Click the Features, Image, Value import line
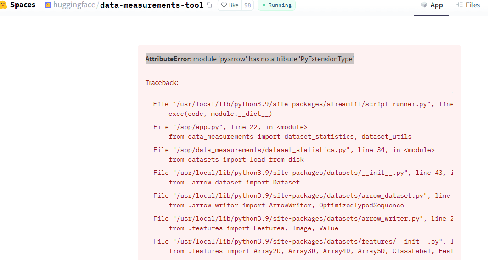Viewport: 488px width, 260px height. tap(253, 229)
